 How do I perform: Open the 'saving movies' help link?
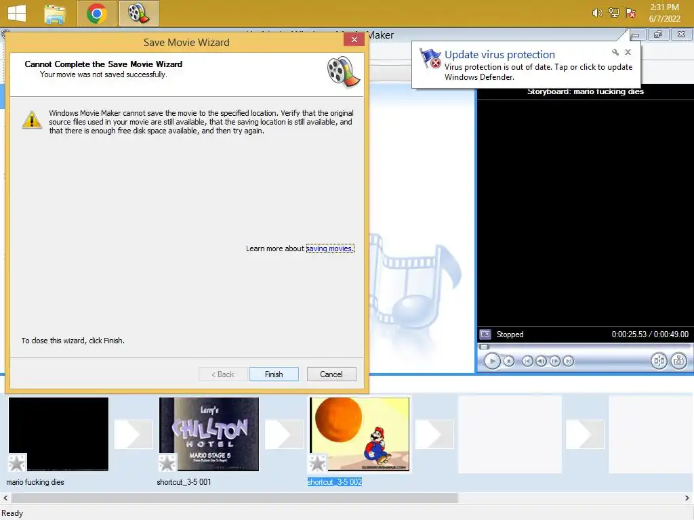pyautogui.click(x=330, y=248)
